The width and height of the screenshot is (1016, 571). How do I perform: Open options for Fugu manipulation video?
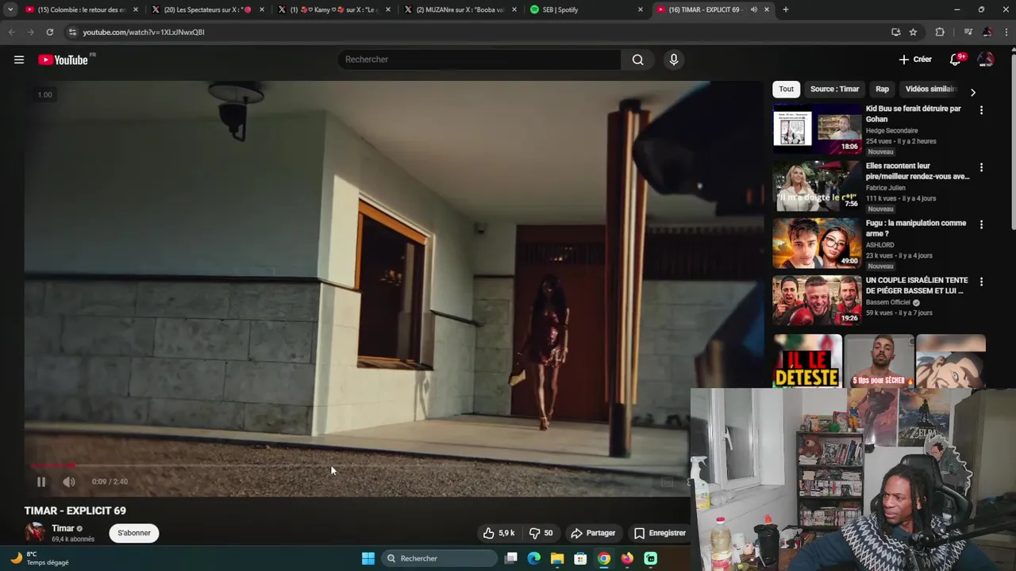981,224
